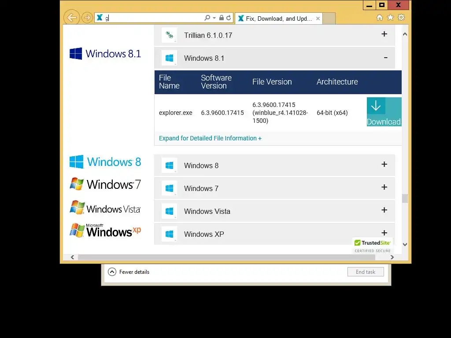Viewport: 451px width, 338px height.
Task: Click the Windows 8 row logo icon
Action: 169,165
